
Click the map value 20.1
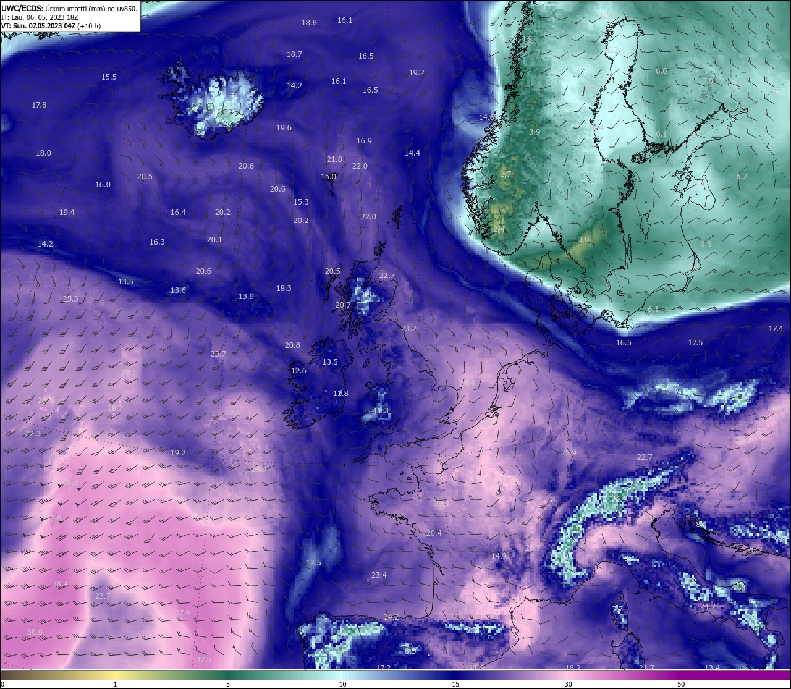click(x=214, y=240)
